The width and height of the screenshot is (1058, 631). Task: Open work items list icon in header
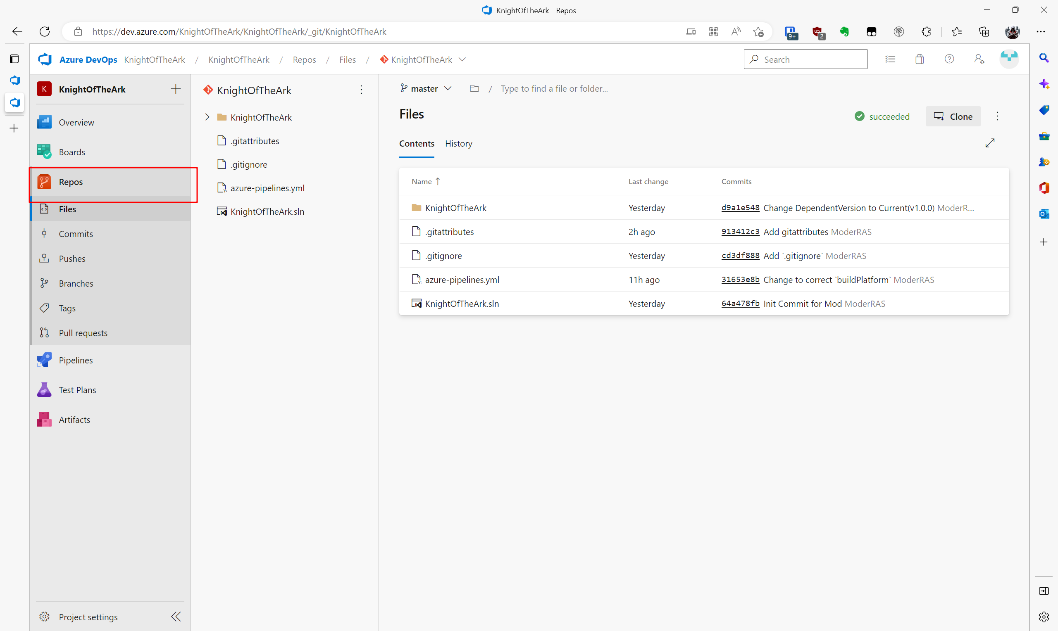pyautogui.click(x=890, y=59)
